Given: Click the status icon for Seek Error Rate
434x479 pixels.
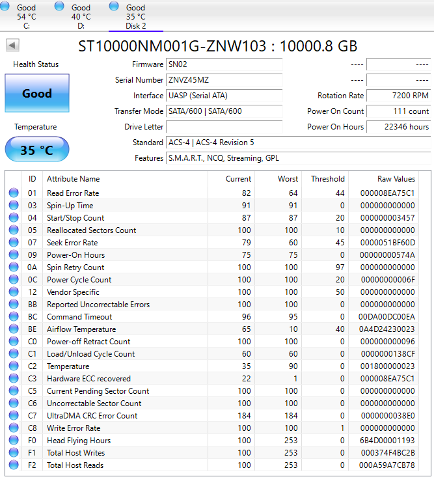Looking at the screenshot, I should click(14, 242).
